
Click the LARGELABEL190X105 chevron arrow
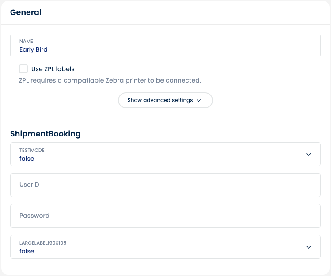coord(308,247)
